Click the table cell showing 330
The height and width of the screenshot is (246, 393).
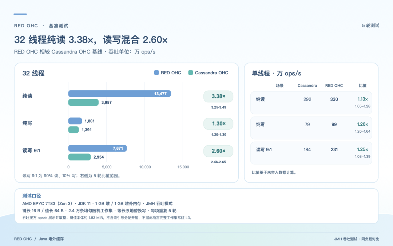pyautogui.click(x=334, y=99)
